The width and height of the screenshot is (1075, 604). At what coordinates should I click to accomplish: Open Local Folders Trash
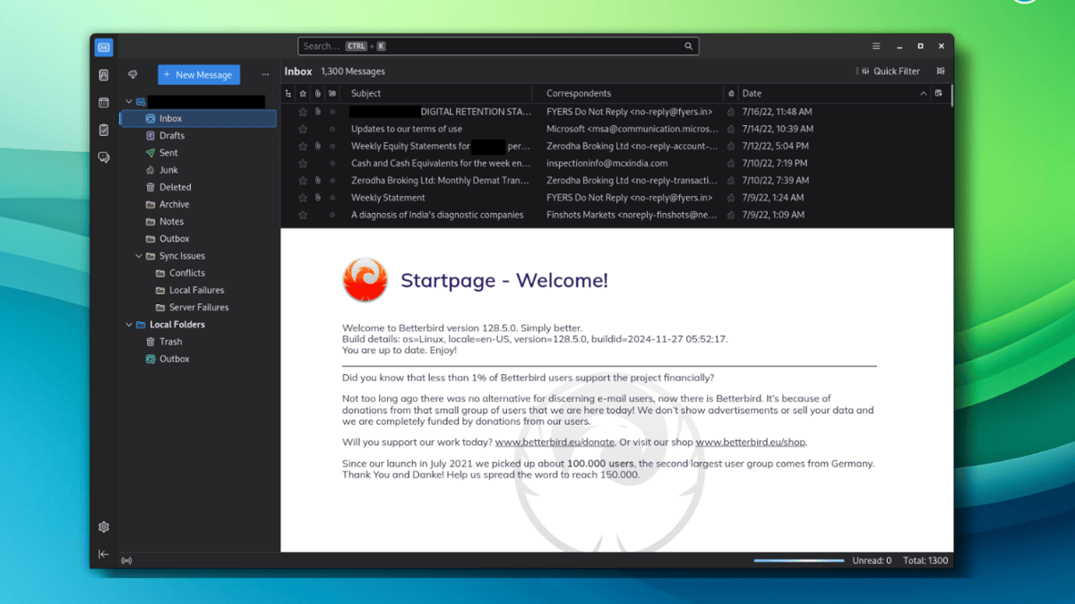tap(198, 342)
